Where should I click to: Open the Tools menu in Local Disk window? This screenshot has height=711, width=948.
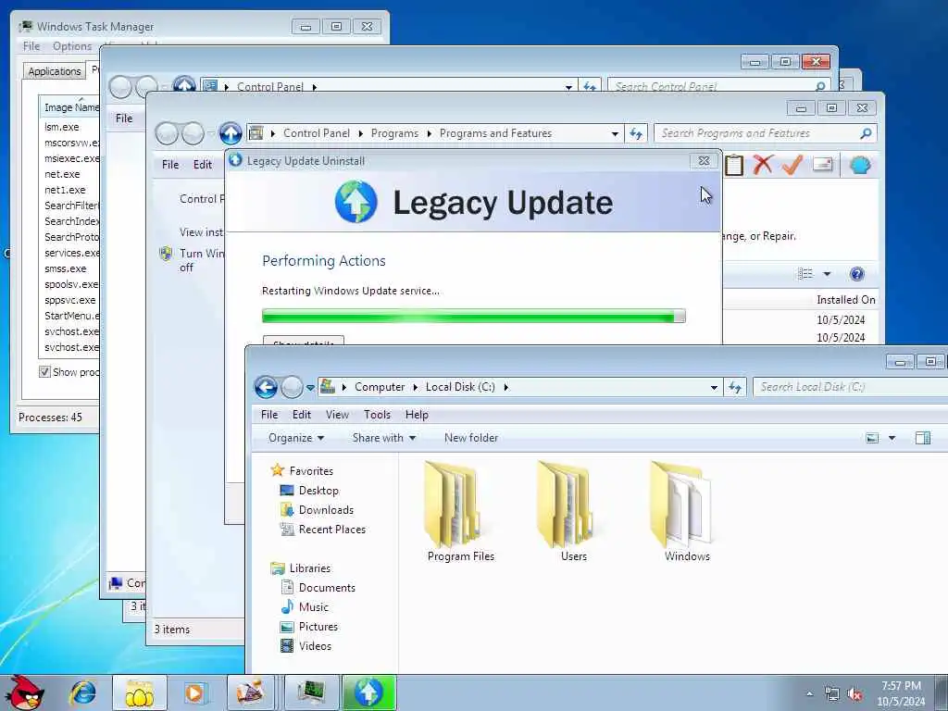pos(377,414)
